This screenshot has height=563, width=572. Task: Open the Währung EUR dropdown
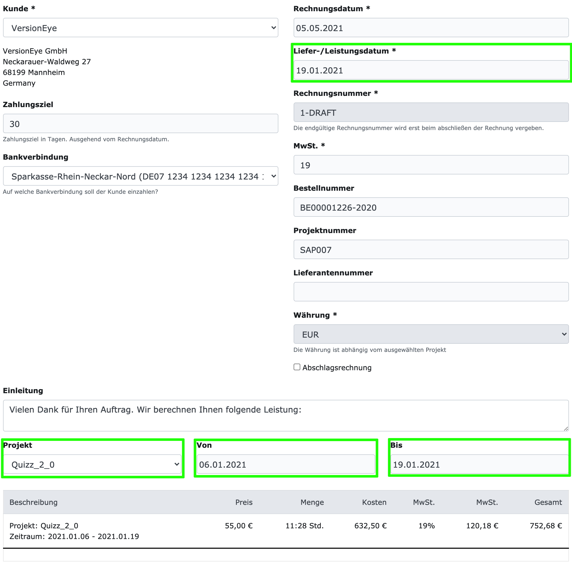431,335
